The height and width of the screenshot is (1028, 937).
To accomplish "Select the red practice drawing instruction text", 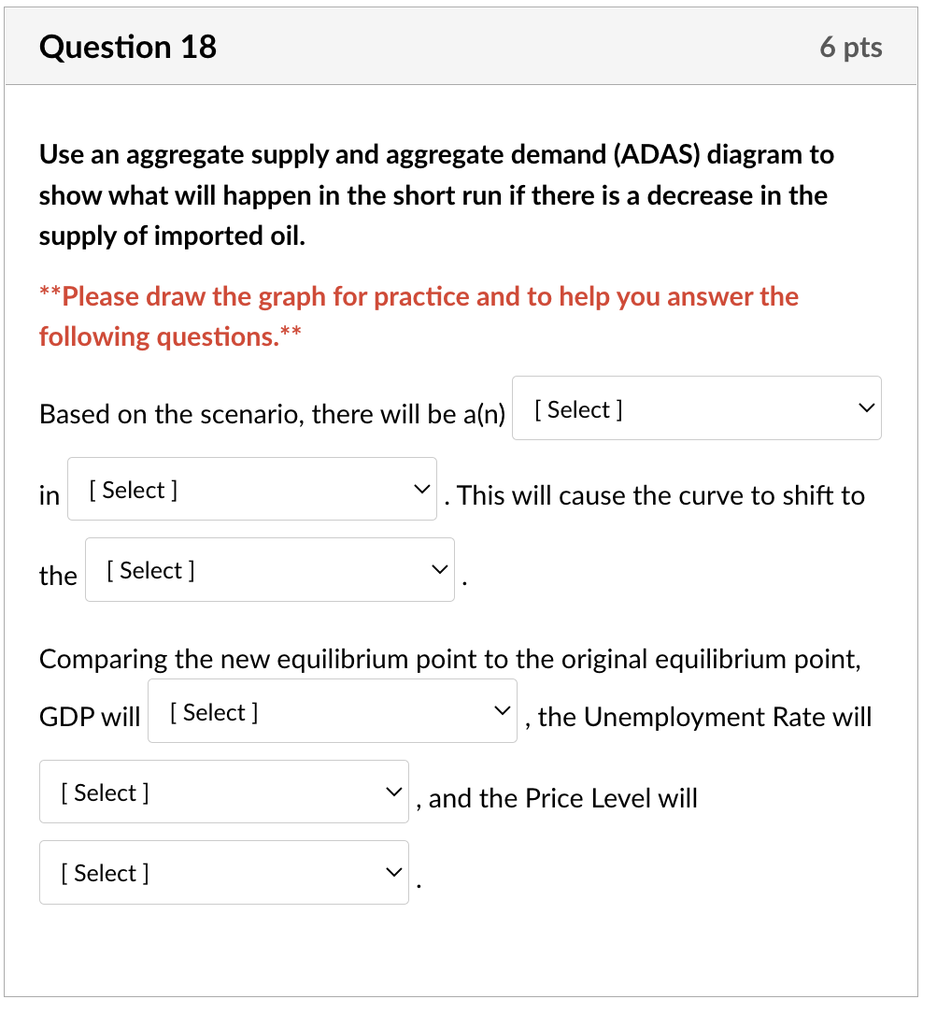I will click(418, 316).
